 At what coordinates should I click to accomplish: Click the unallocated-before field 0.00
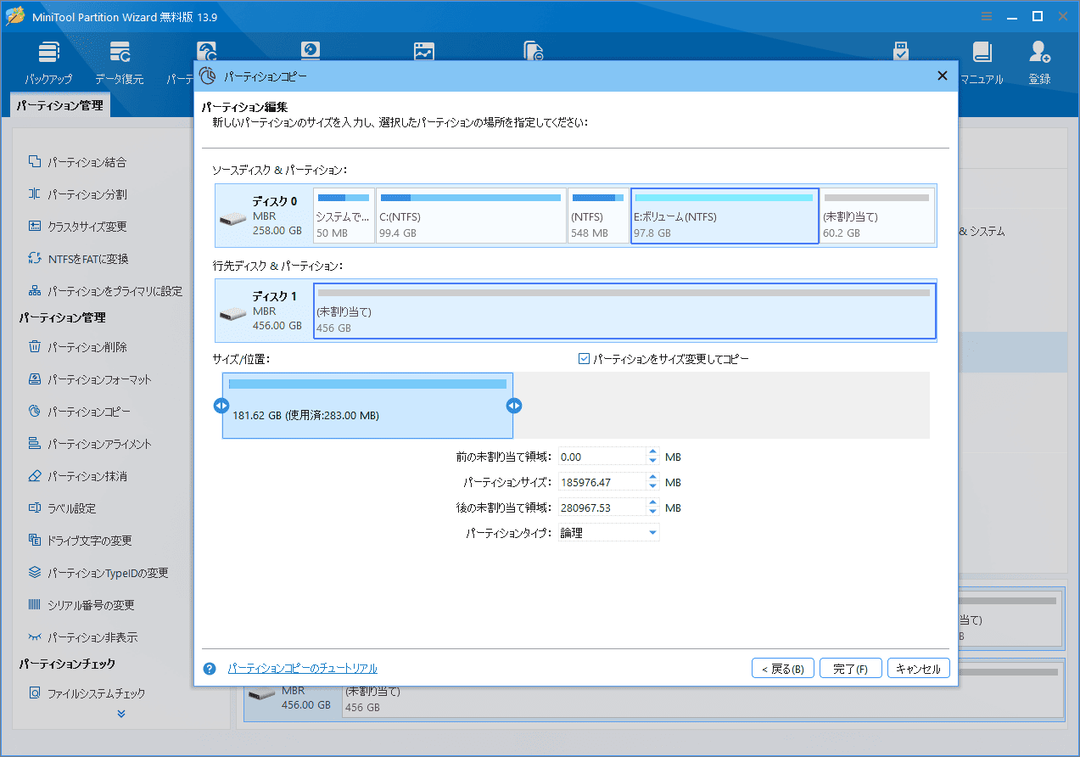click(x=602, y=457)
